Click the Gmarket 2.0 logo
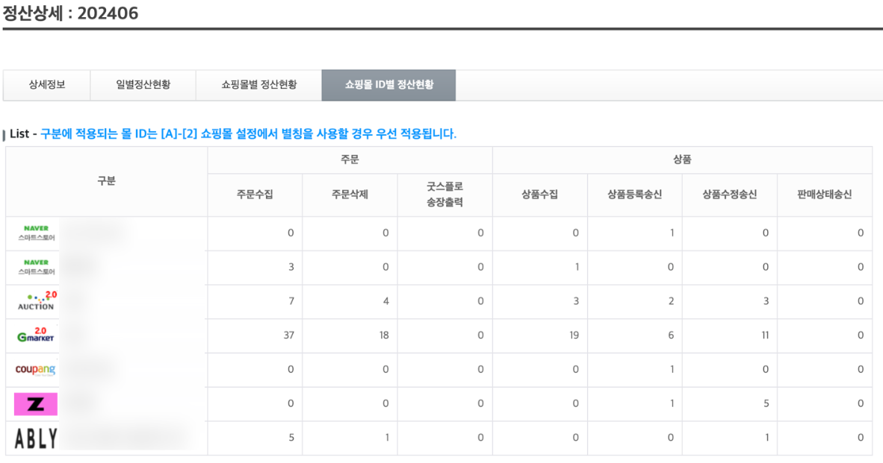Image resolution: width=883 pixels, height=463 pixels. 35,335
